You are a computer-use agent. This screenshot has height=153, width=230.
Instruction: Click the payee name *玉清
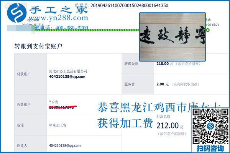pos(53,102)
